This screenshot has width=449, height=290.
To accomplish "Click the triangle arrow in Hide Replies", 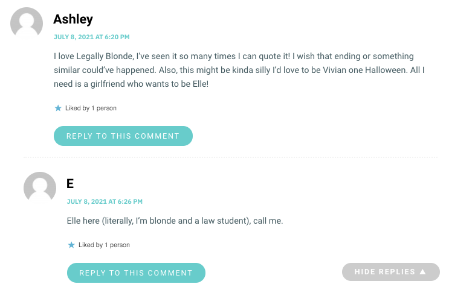I will click(422, 271).
